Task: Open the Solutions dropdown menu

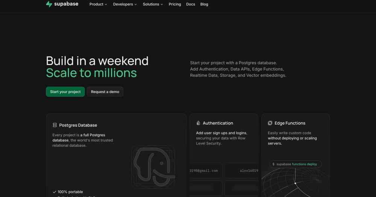Action: (x=153, y=4)
